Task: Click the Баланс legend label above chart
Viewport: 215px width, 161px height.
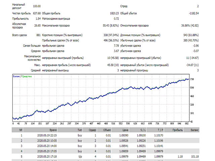Action: [x=16, y=76]
